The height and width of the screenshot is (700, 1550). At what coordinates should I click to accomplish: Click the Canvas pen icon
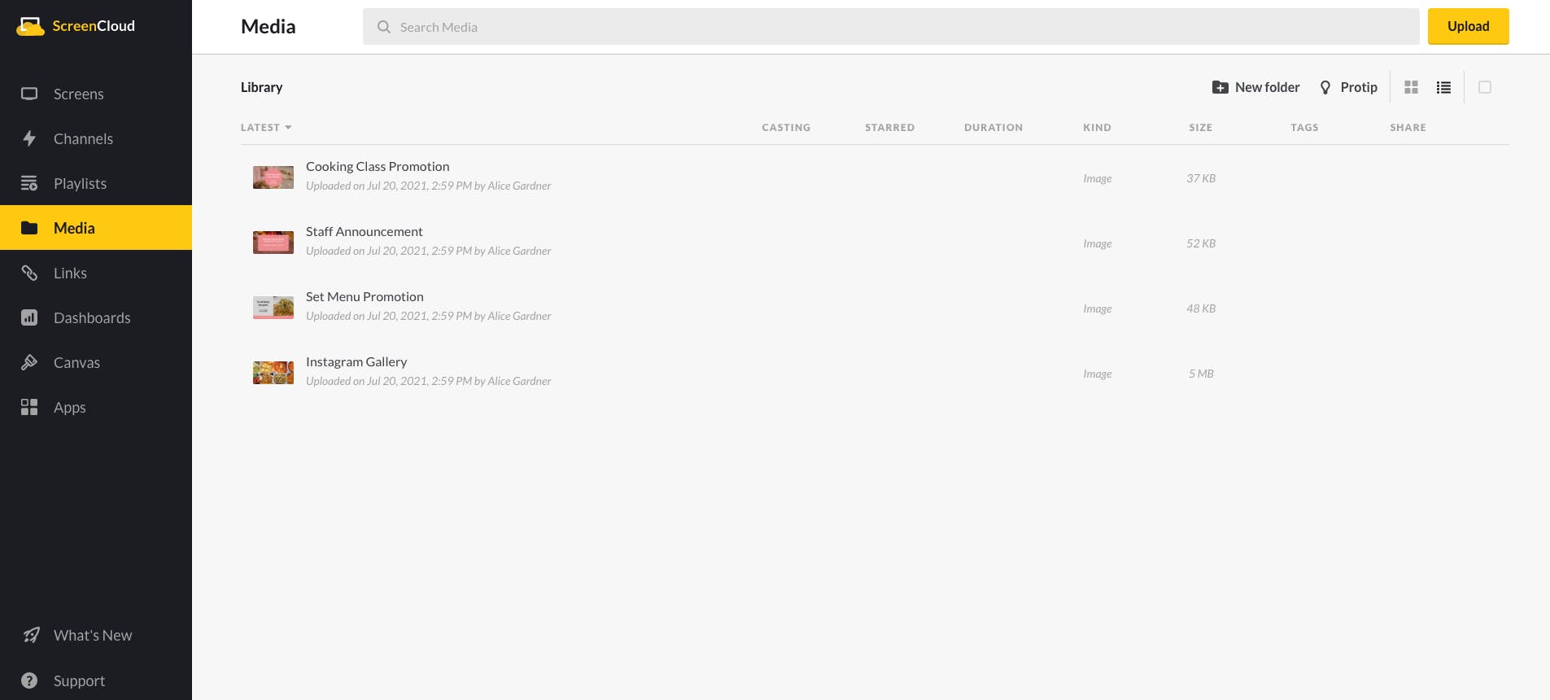coord(29,362)
